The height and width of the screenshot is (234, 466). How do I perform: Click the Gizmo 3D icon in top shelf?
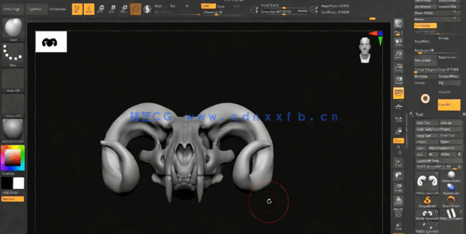pos(135,9)
